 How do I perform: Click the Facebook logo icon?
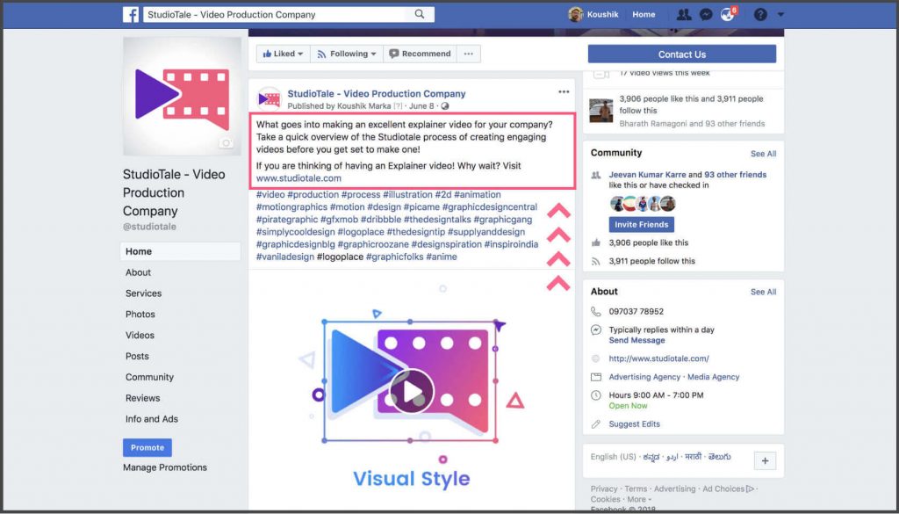(x=131, y=14)
